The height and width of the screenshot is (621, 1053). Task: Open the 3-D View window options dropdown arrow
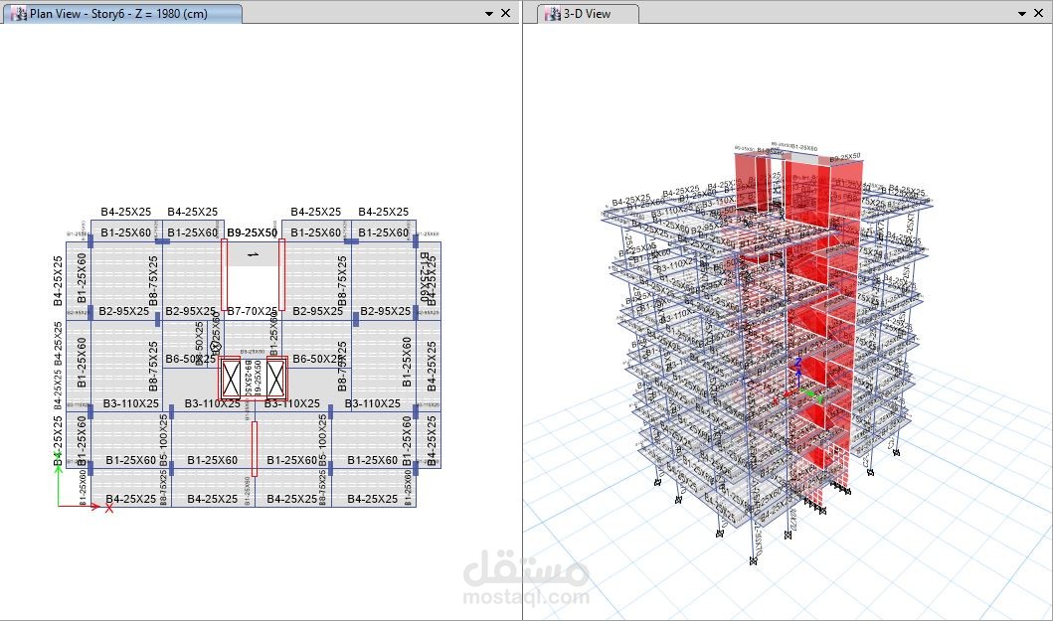(1022, 14)
